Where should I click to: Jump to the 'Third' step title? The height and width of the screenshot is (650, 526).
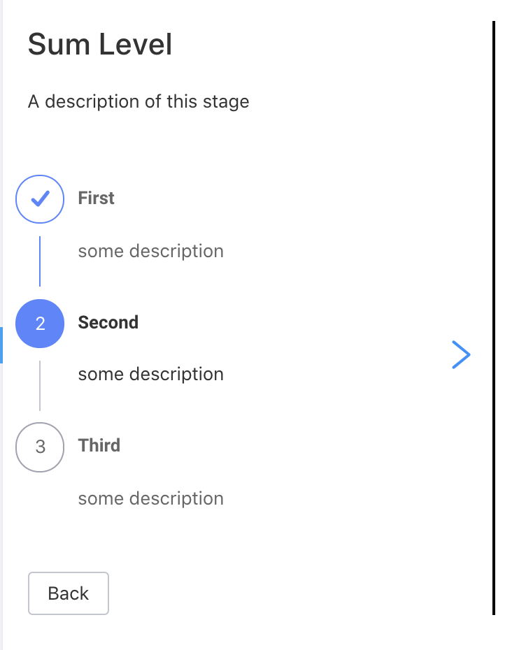click(x=99, y=446)
